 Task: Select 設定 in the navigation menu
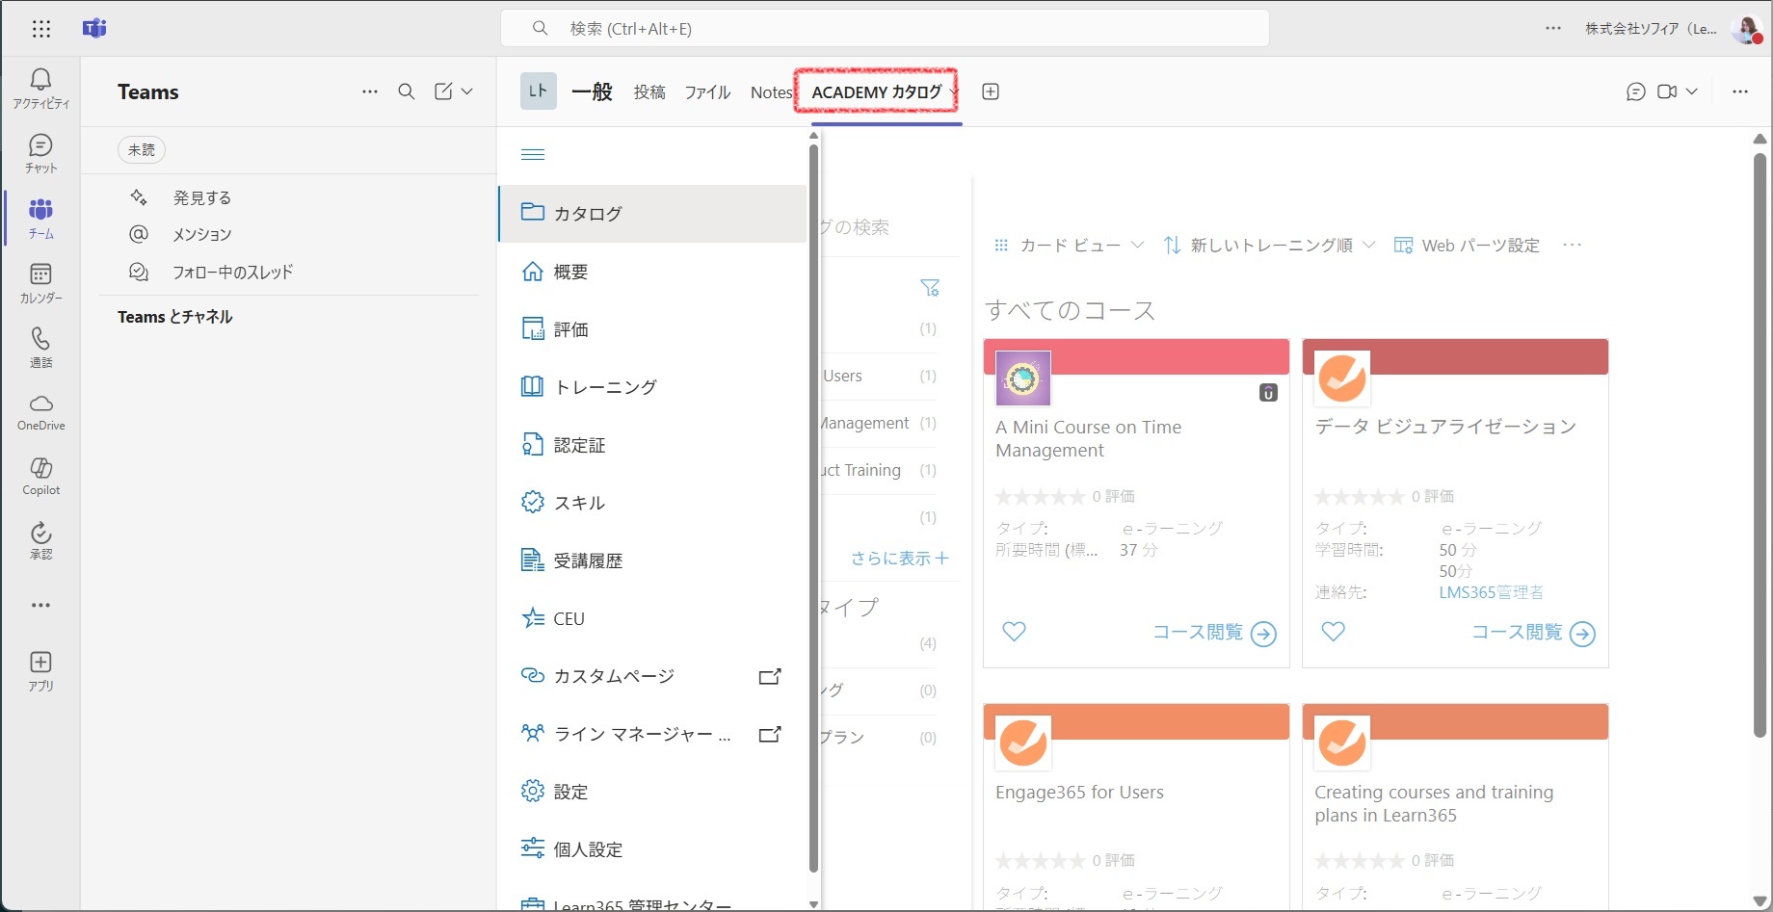(652, 792)
